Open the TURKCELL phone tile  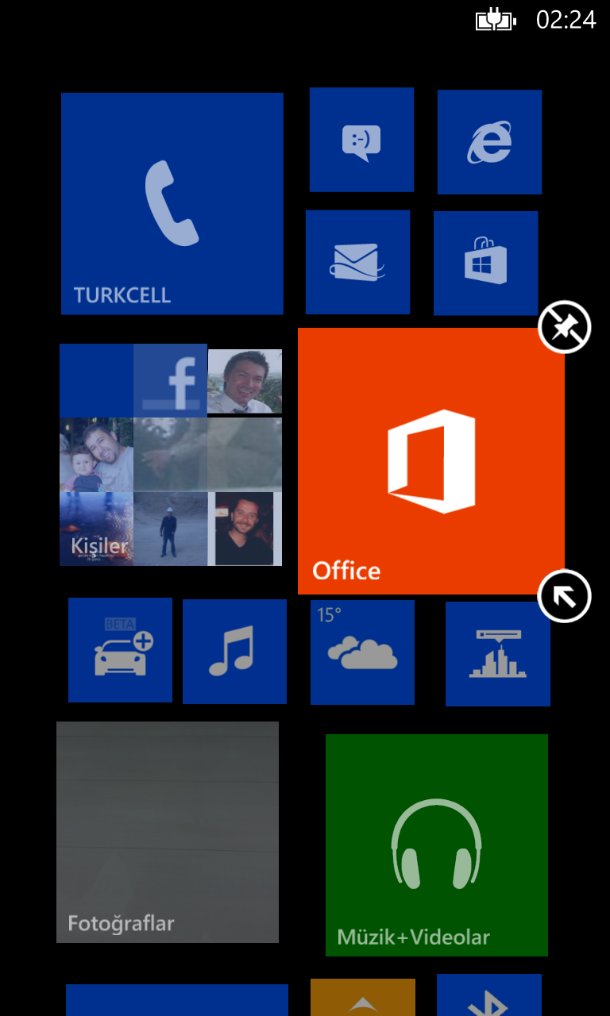click(x=172, y=204)
